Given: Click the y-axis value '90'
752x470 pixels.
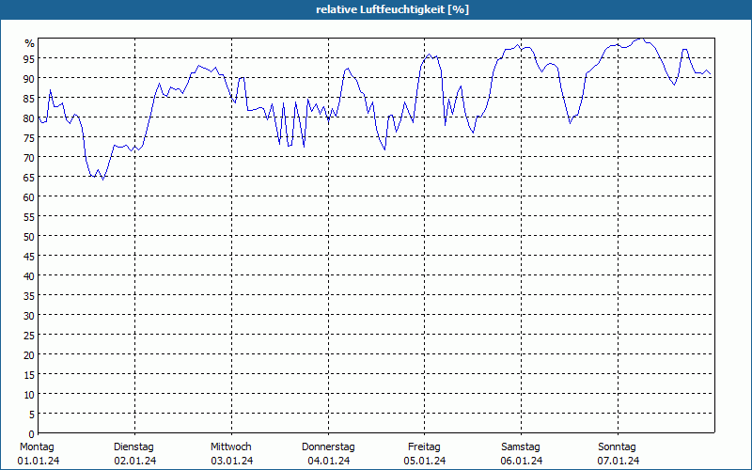Looking at the screenshot, I should pos(29,78).
